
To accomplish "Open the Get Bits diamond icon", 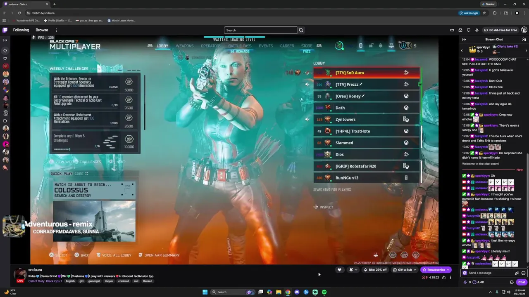I will [477, 30].
